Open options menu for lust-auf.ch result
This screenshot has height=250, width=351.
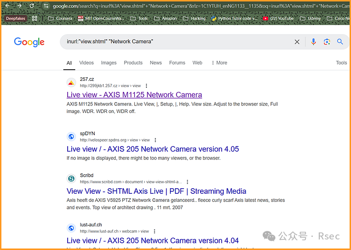[154, 231]
